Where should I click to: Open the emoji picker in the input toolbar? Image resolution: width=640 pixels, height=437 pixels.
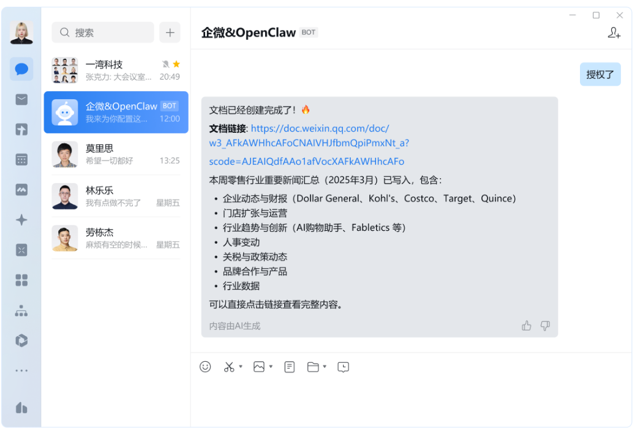(x=205, y=367)
